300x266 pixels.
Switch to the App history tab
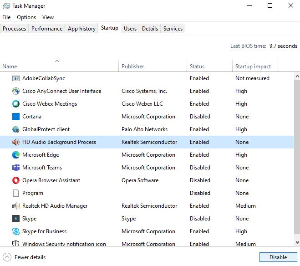81,29
